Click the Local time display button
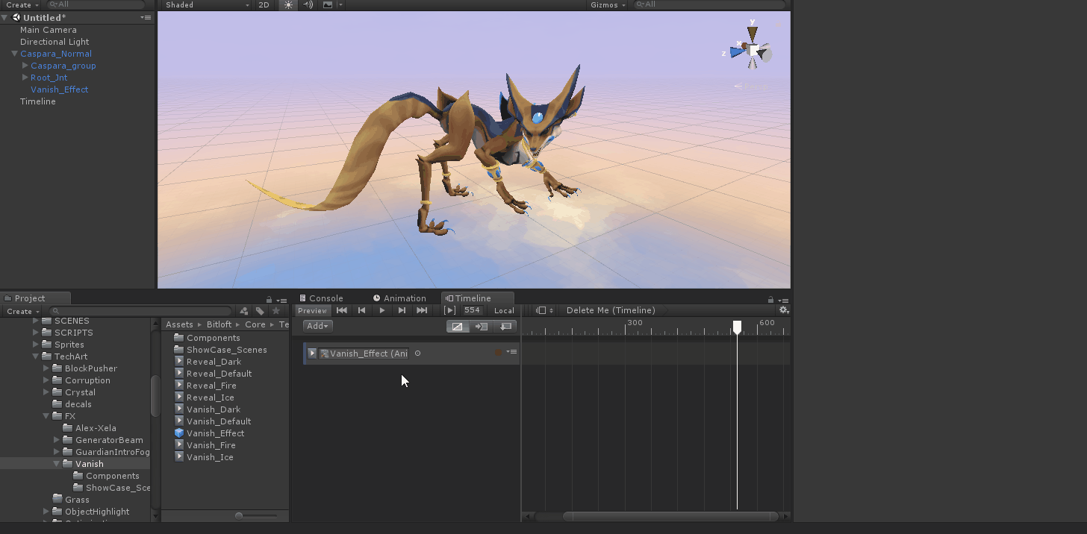 (x=504, y=310)
